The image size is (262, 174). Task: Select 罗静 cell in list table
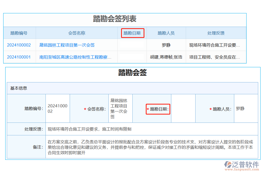(166, 45)
